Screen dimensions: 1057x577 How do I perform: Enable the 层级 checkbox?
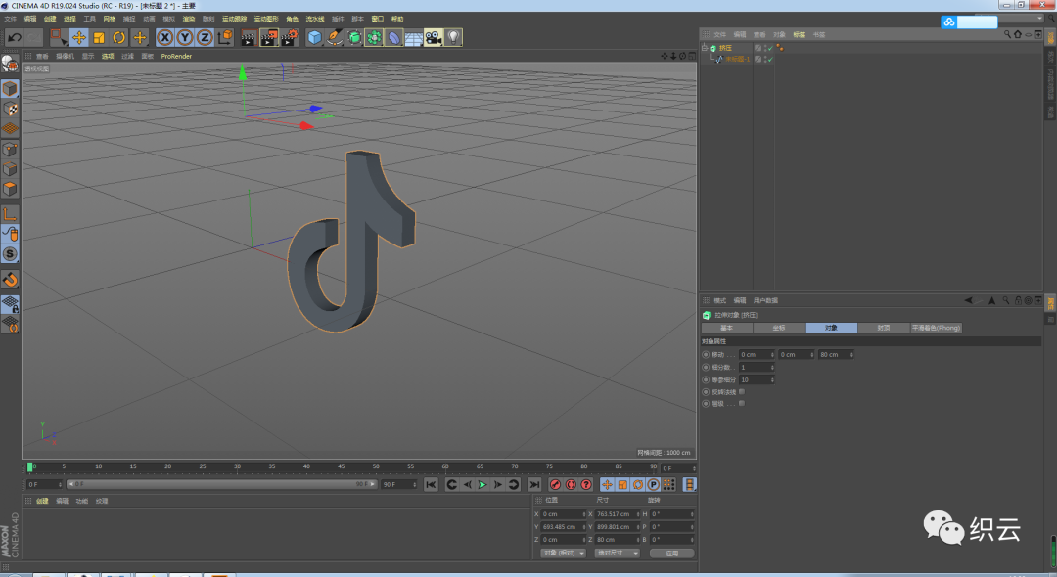pos(742,403)
